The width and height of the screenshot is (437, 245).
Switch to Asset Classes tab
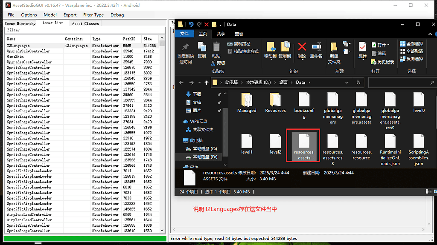point(85,24)
